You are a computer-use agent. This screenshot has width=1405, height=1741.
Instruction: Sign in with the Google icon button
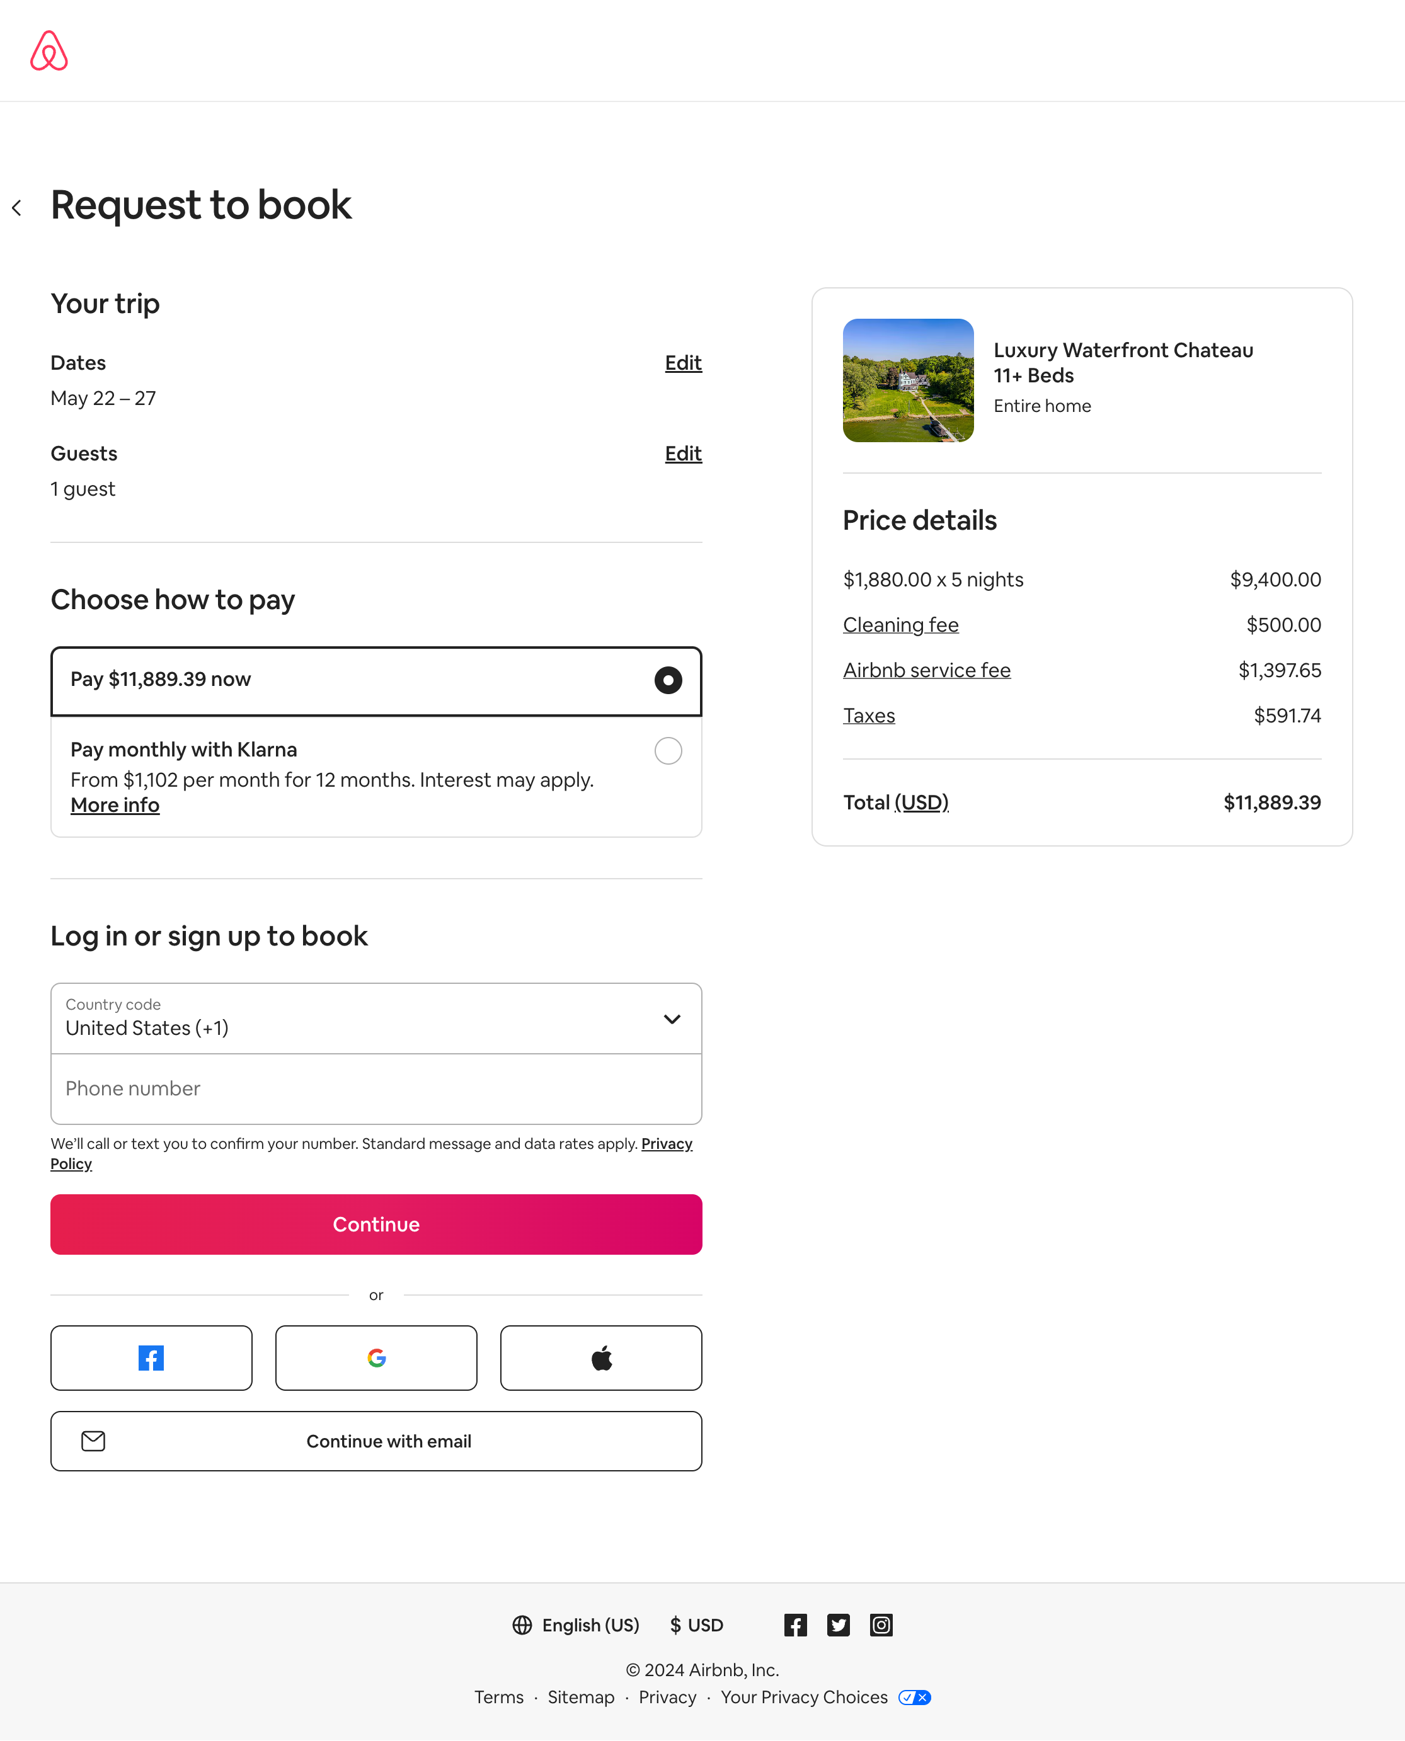(376, 1357)
